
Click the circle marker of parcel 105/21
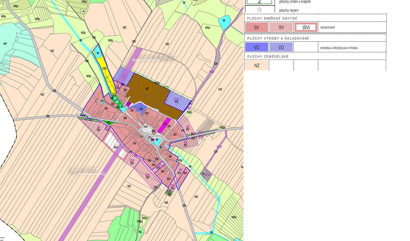click(133, 60)
